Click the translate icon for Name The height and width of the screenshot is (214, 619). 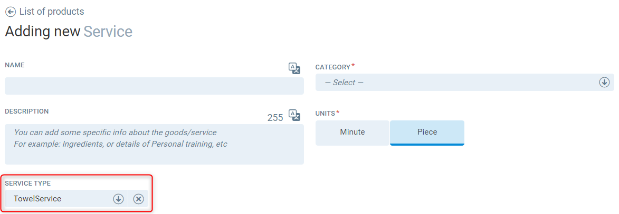(x=294, y=68)
